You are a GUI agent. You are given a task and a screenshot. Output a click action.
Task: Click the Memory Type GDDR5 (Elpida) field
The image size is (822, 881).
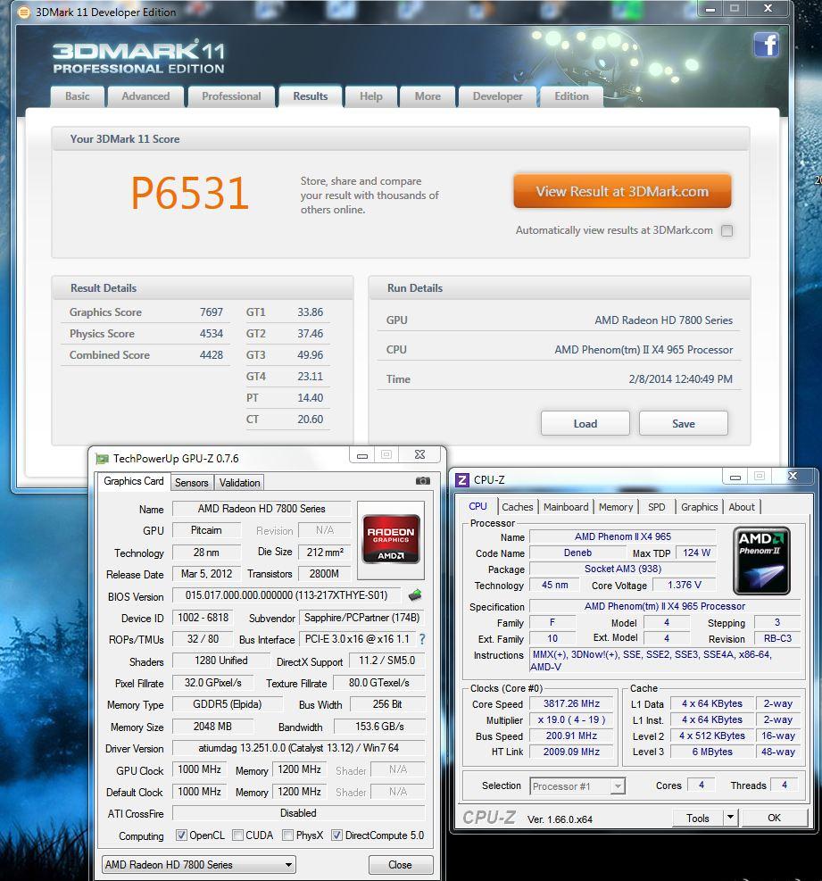[228, 704]
